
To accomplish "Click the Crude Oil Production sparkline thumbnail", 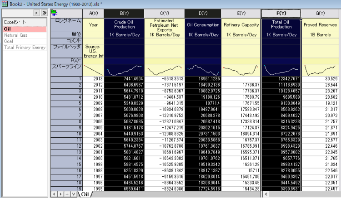I will pyautogui.click(x=124, y=70).
